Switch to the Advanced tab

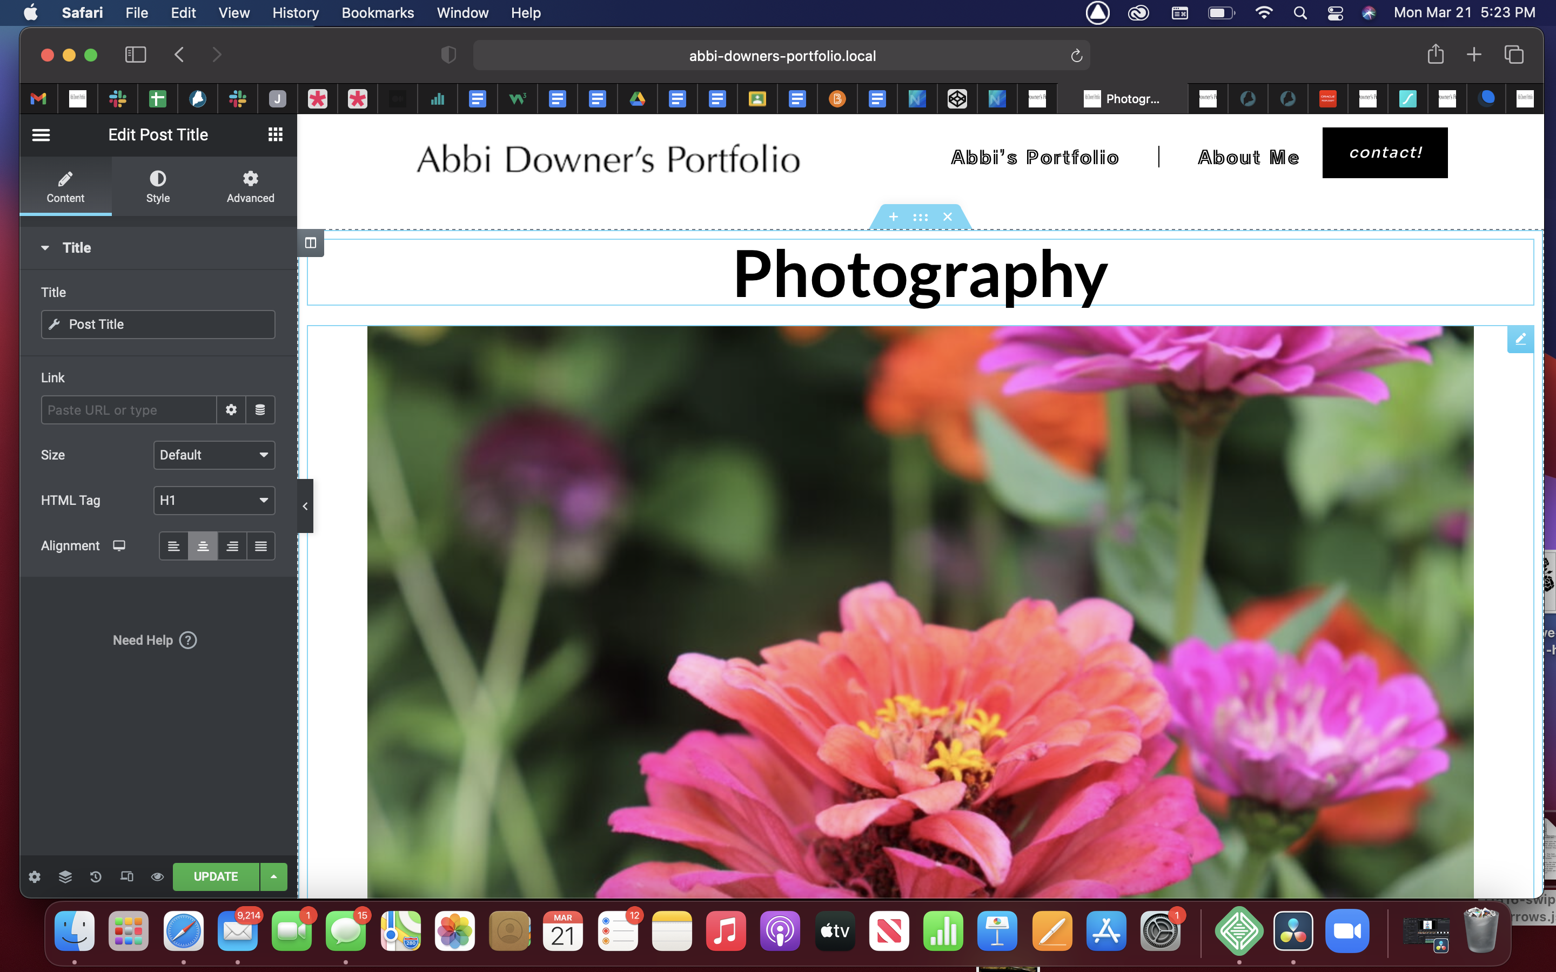250,186
